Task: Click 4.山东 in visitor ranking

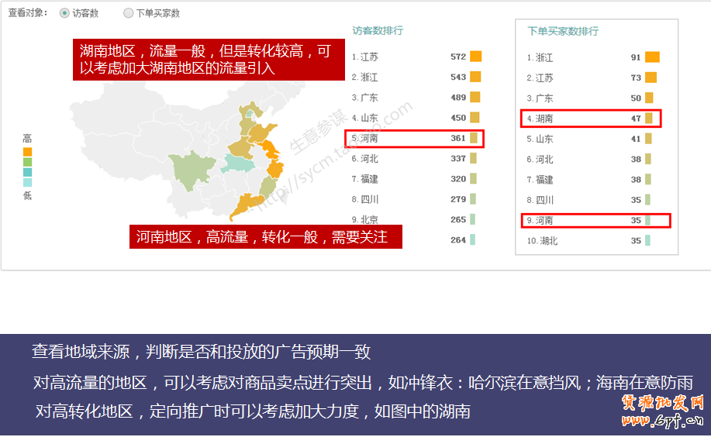Action: 364,118
